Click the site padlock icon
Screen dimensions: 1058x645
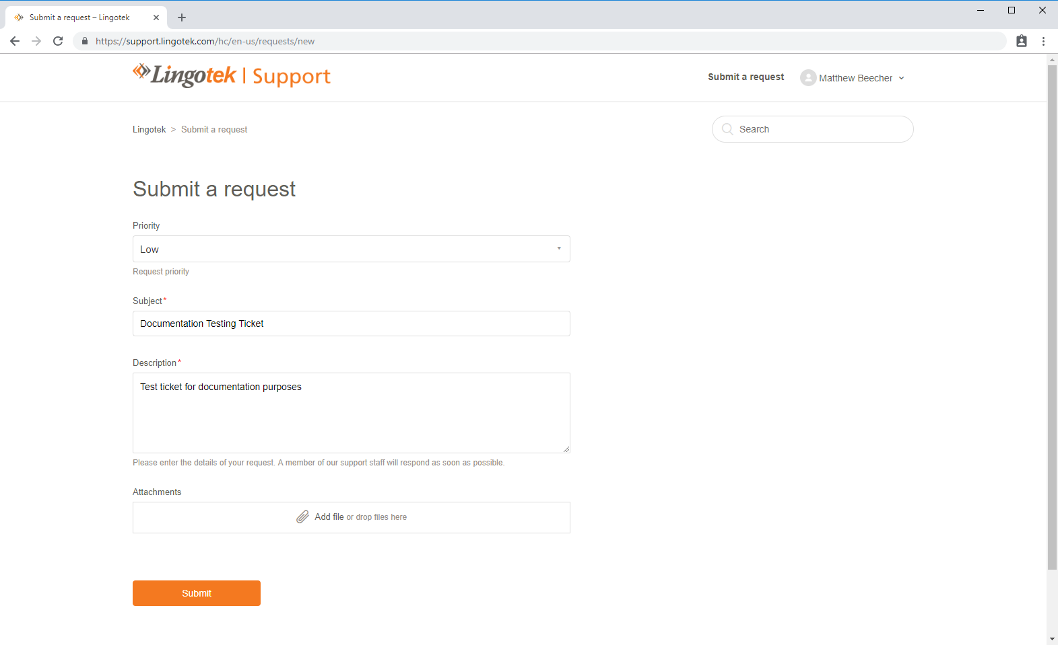coord(85,41)
